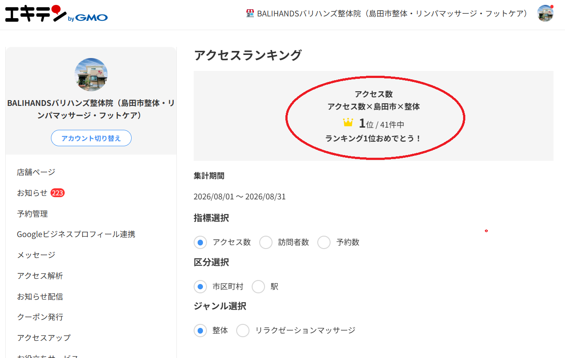Click the エキテン by GMO logo
The height and width of the screenshot is (358, 565).
coord(56,14)
